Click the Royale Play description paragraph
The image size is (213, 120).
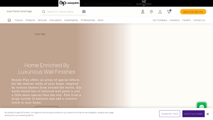[x=46, y=91]
